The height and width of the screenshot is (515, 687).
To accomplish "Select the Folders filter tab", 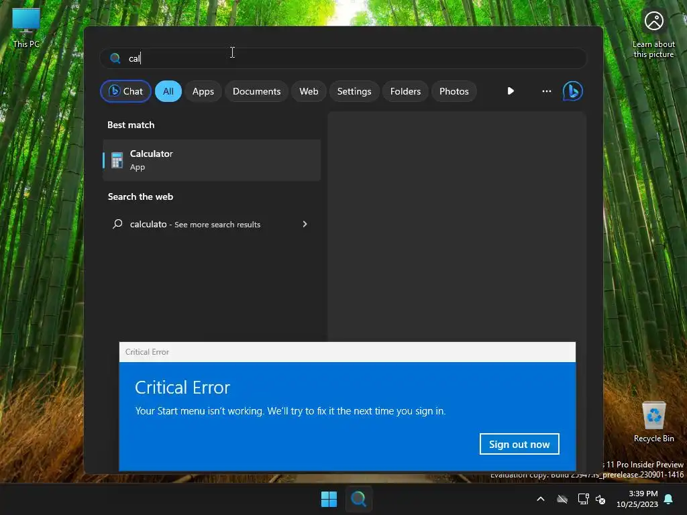I will tap(405, 91).
